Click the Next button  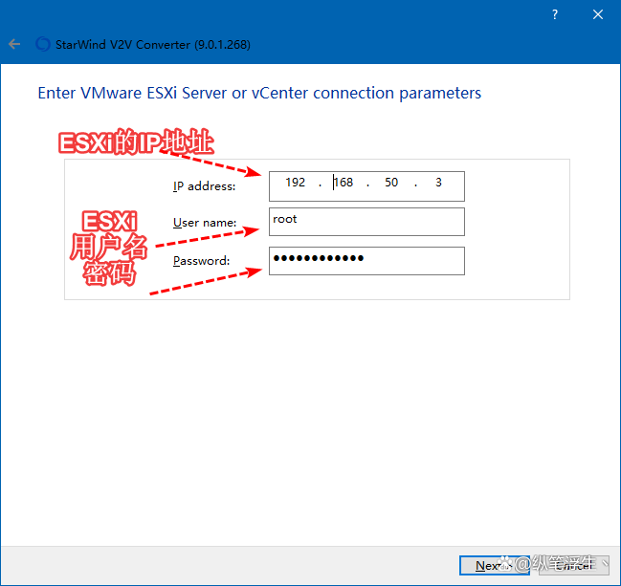pos(495,565)
